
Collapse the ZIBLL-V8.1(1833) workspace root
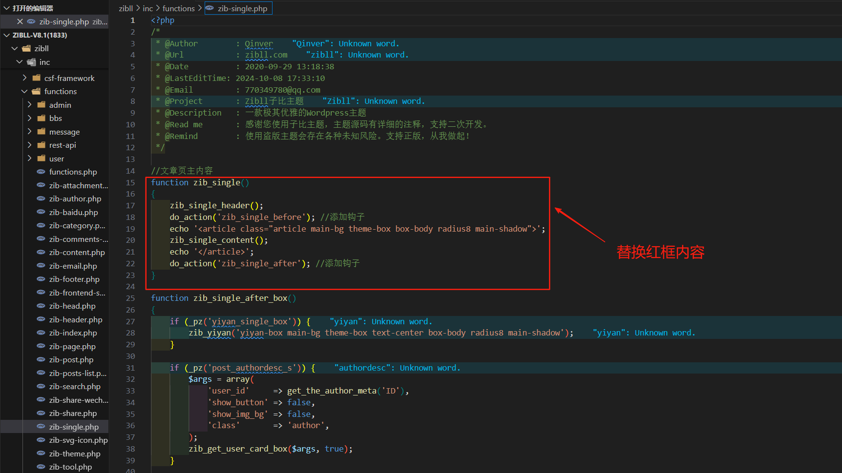[7, 35]
